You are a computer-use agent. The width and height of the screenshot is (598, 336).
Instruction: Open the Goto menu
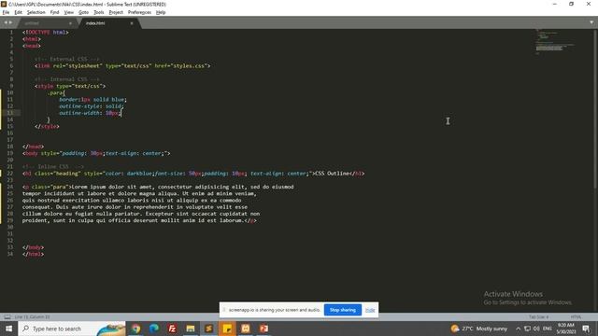pos(83,12)
